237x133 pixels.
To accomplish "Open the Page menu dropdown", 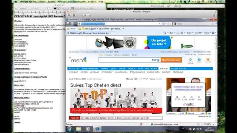I will (x=190, y=33).
